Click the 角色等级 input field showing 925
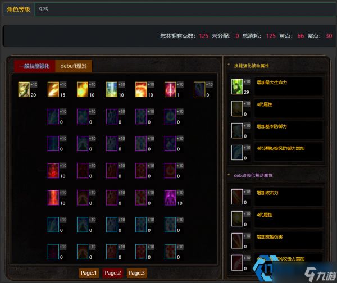This screenshot has height=283, width=337. pos(186,9)
